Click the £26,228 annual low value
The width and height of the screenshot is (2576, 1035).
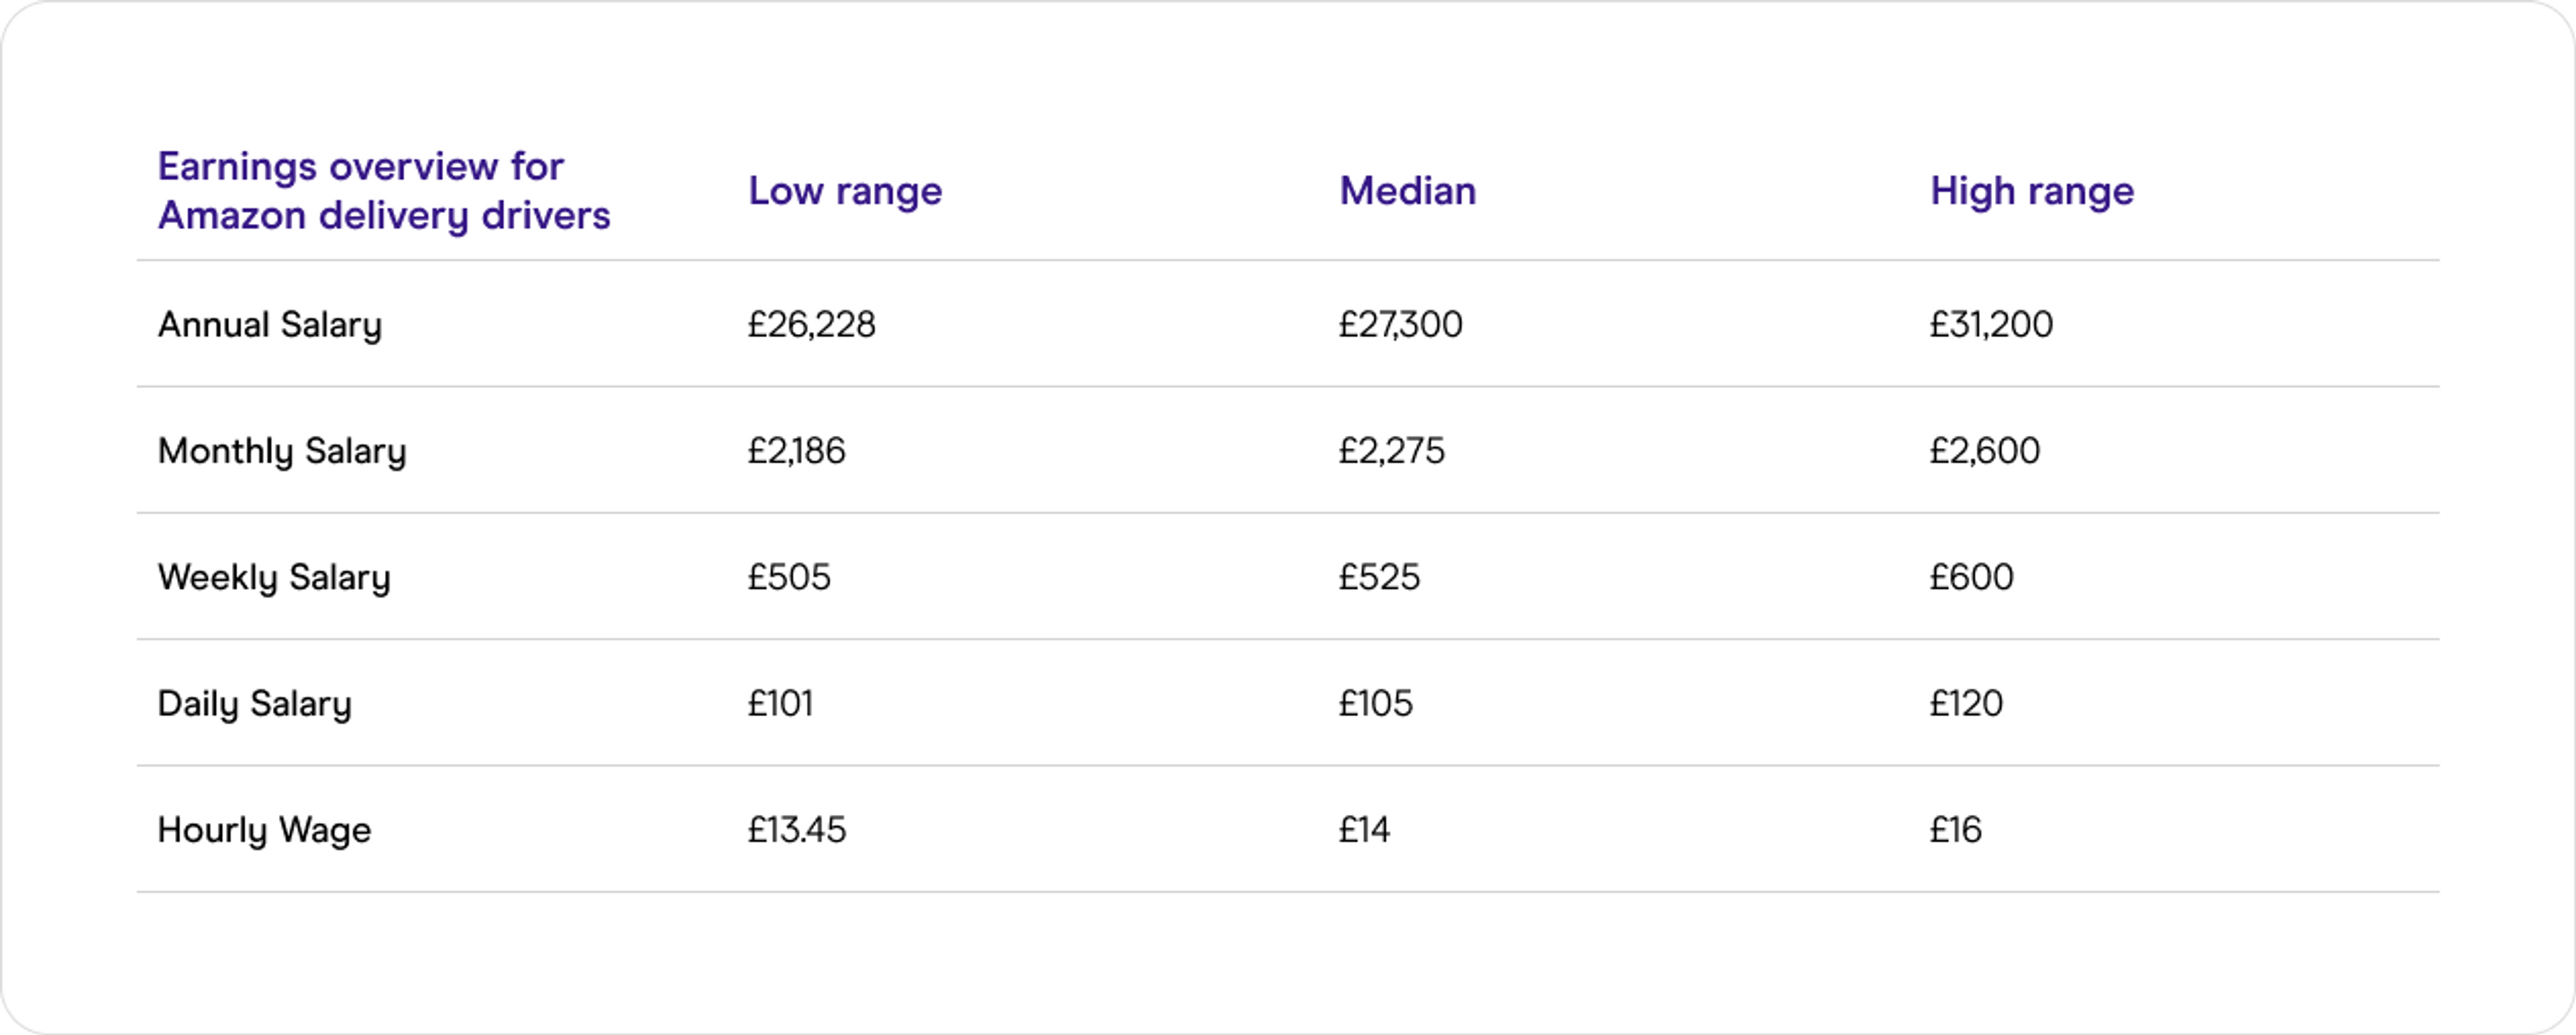pos(811,325)
